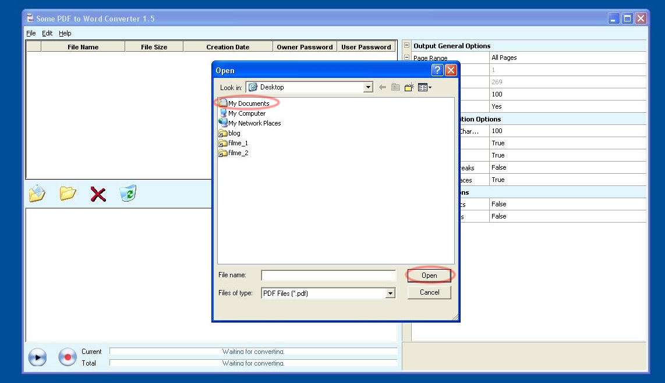Open the Help menu

65,33
